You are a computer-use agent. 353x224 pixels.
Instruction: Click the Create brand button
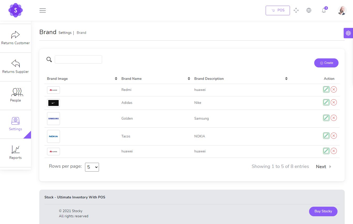coord(326,63)
